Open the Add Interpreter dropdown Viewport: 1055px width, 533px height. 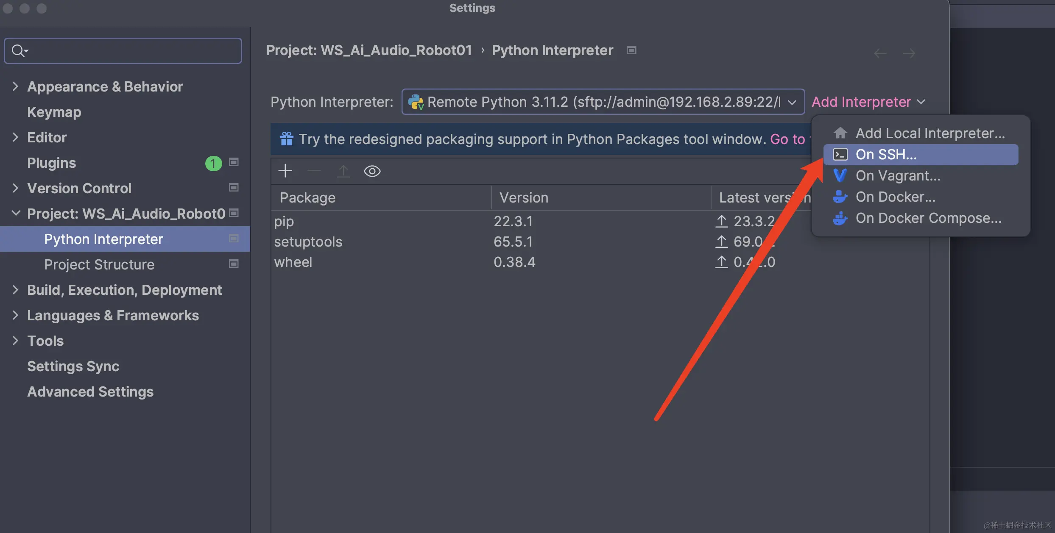[x=868, y=102]
